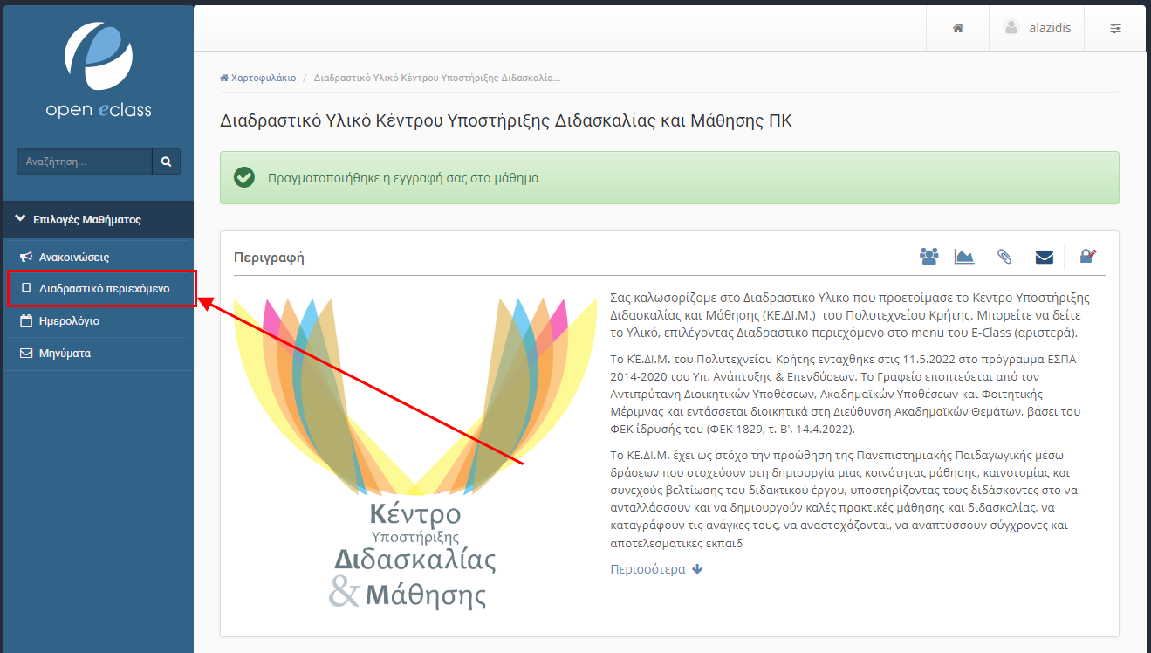Open the alazidis user menu
This screenshot has width=1151, height=653.
point(1036,28)
